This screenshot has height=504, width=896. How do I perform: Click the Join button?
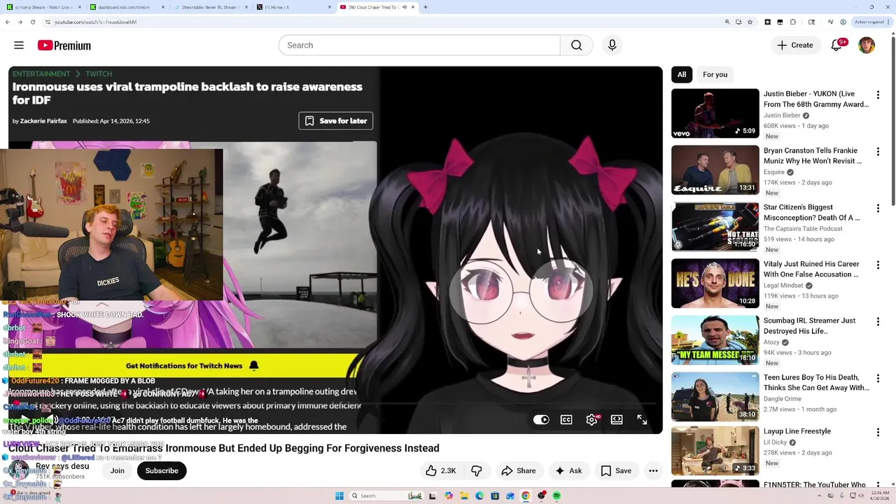(x=117, y=470)
